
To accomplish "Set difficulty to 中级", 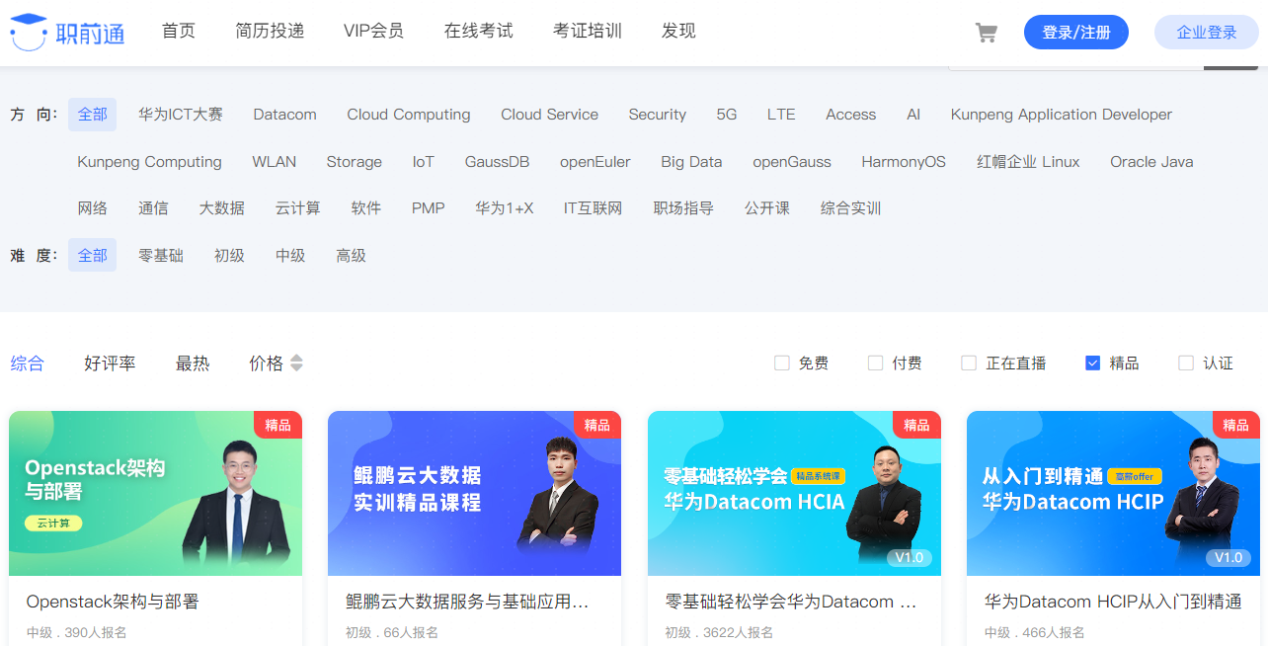I will 290,256.
